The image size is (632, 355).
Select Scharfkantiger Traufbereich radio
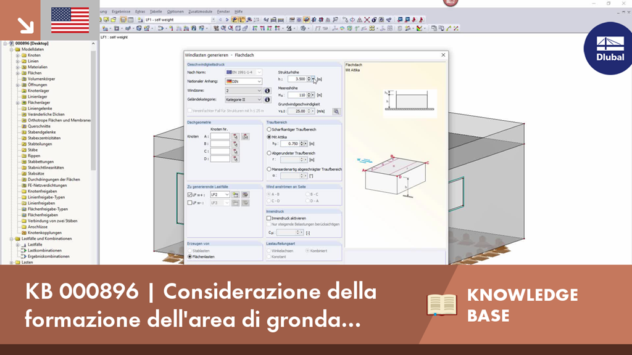[x=269, y=129]
